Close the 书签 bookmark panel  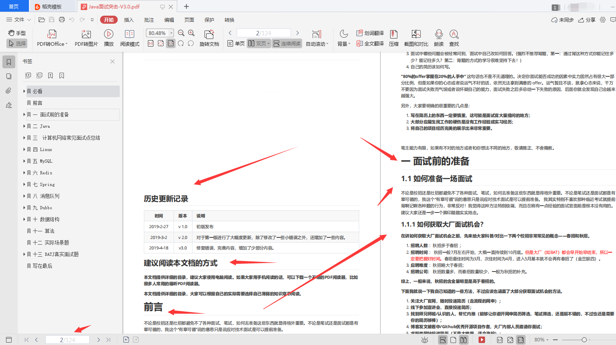pyautogui.click(x=113, y=61)
